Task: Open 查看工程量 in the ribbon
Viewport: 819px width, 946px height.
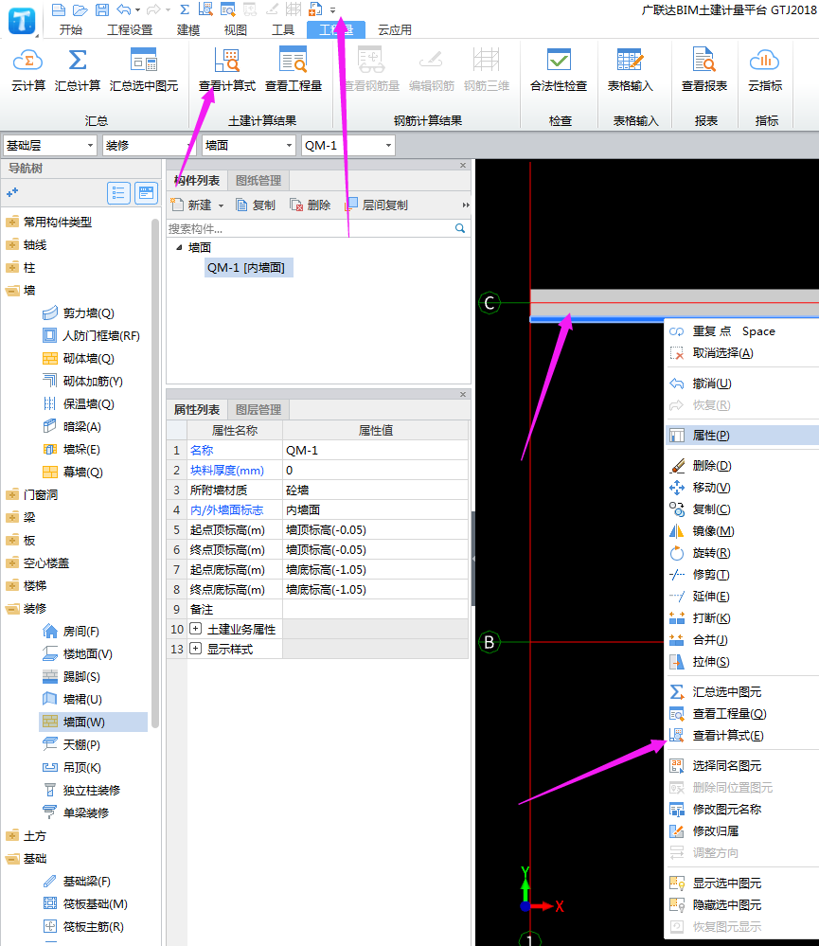Action: click(294, 70)
